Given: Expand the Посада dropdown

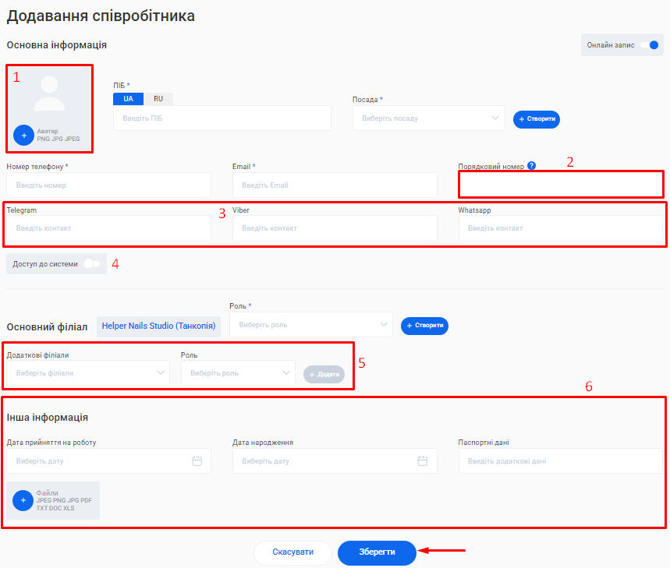Looking at the screenshot, I should point(428,118).
